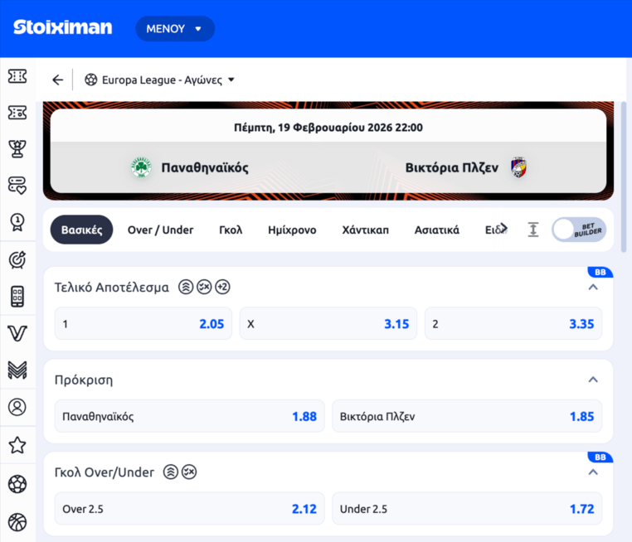Select the basketball icon in sidebar
The image size is (632, 542).
[x=17, y=521]
